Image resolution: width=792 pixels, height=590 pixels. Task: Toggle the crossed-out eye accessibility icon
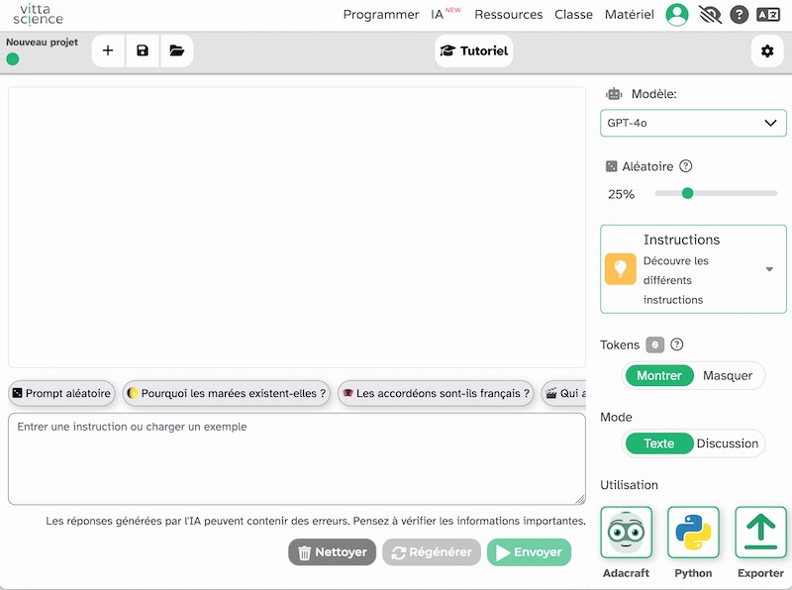pyautogui.click(x=709, y=15)
